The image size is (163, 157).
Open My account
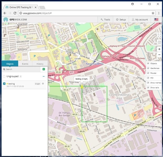pyautogui.click(x=139, y=19)
